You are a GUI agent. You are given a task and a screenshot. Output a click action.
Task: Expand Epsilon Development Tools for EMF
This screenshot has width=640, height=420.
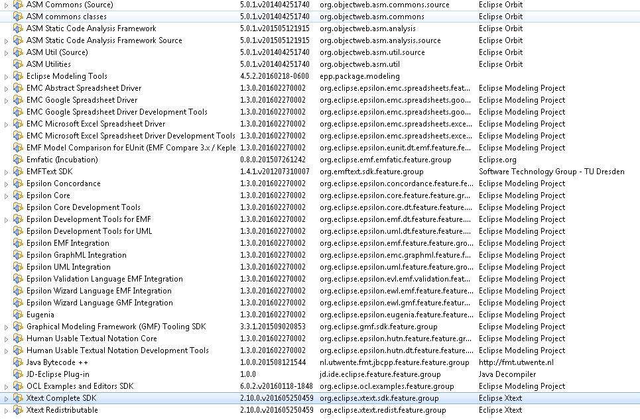(x=6, y=220)
